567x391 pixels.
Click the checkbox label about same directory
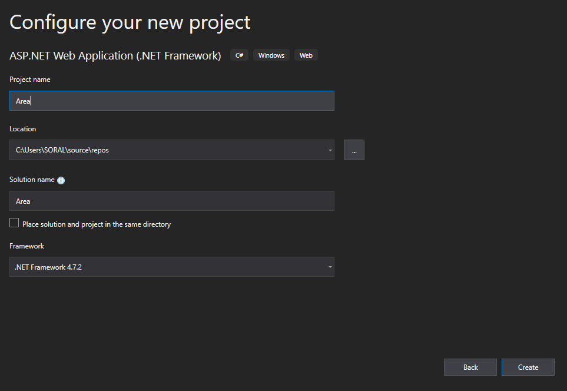(x=97, y=224)
